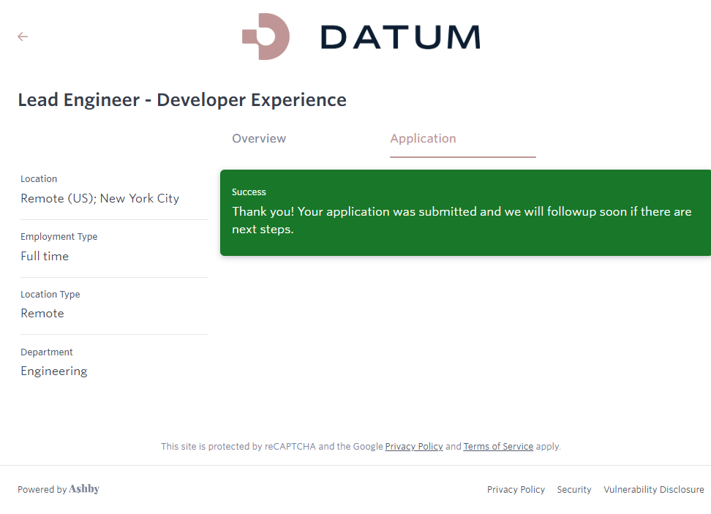Viewport: 711px width, 514px height.
Task: Click the Lead Engineer job title heading
Action: (x=182, y=100)
